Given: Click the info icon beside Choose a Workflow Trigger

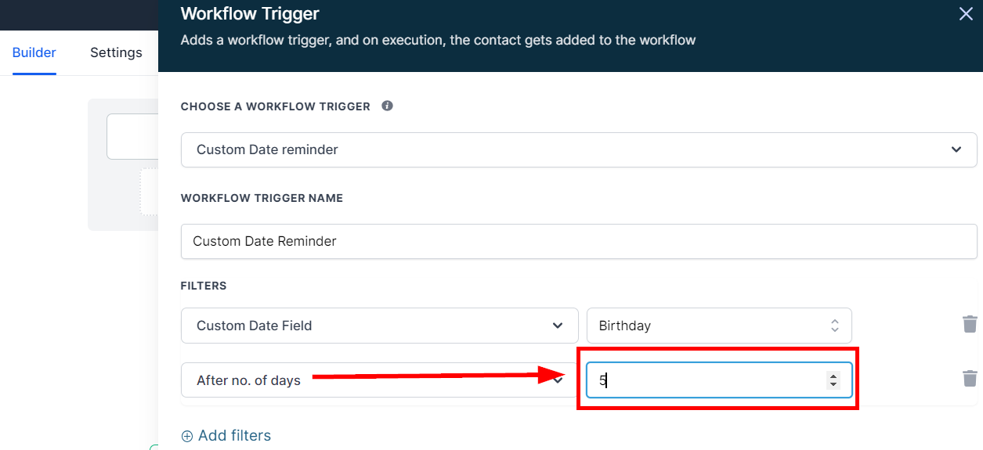Looking at the screenshot, I should 387,106.
